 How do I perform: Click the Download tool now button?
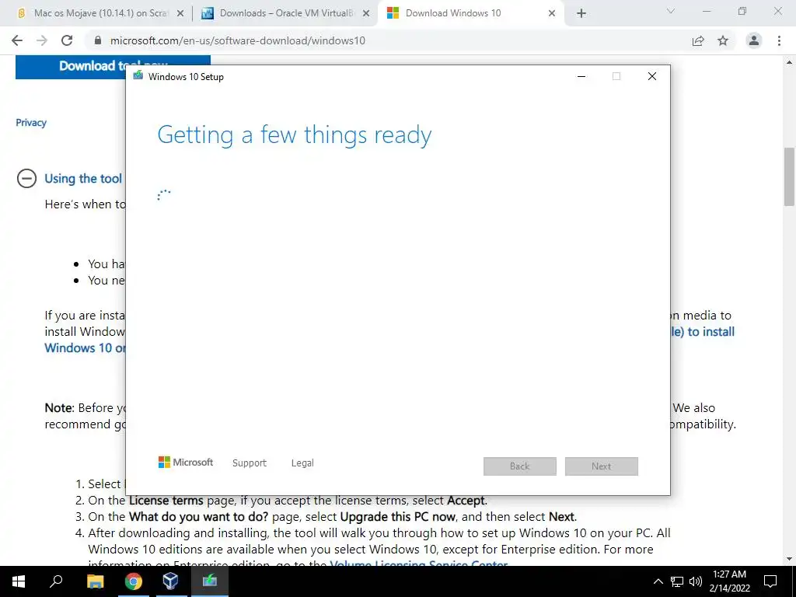click(x=71, y=67)
